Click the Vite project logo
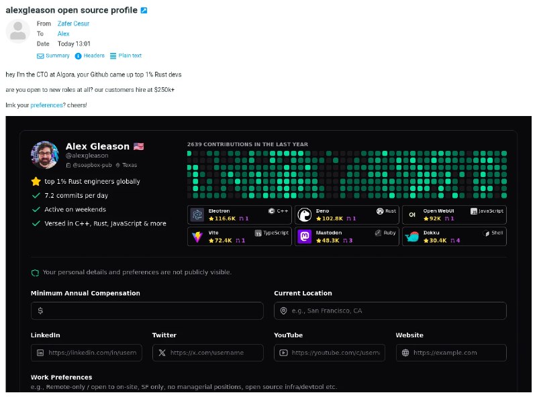This screenshot has width=537, height=397. coord(197,237)
